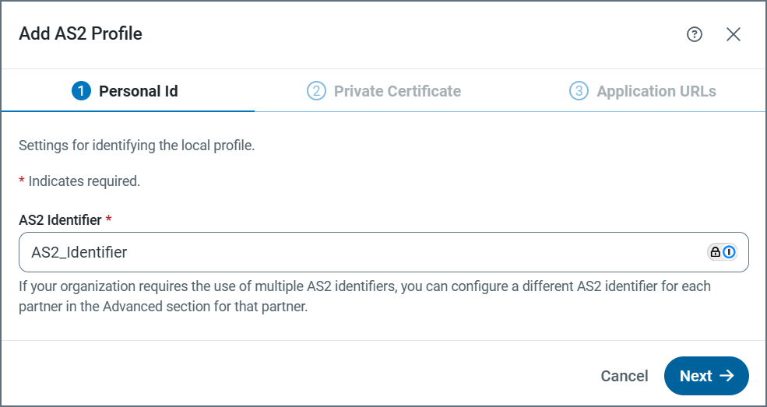Viewport: 767px width, 407px height.
Task: Click the multiple AS2 identifiers help paragraph
Action: pyautogui.click(x=364, y=296)
